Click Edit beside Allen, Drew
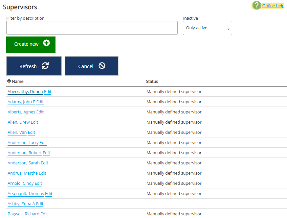Viewport: 287px width, 218px height. coord(34,122)
